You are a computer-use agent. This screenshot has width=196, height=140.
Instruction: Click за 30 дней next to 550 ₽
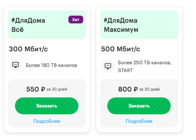[57, 90]
